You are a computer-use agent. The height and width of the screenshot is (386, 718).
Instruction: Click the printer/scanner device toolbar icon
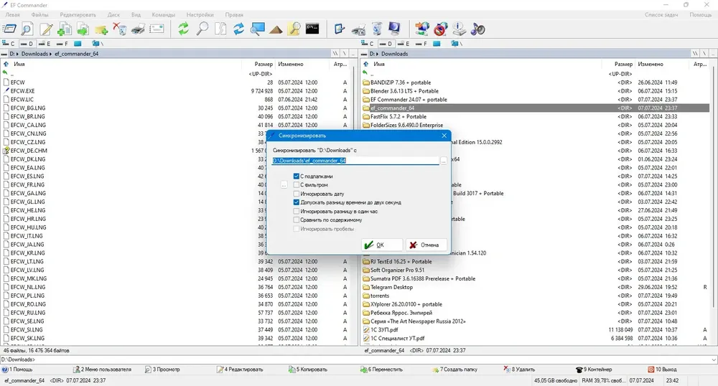[358, 29]
